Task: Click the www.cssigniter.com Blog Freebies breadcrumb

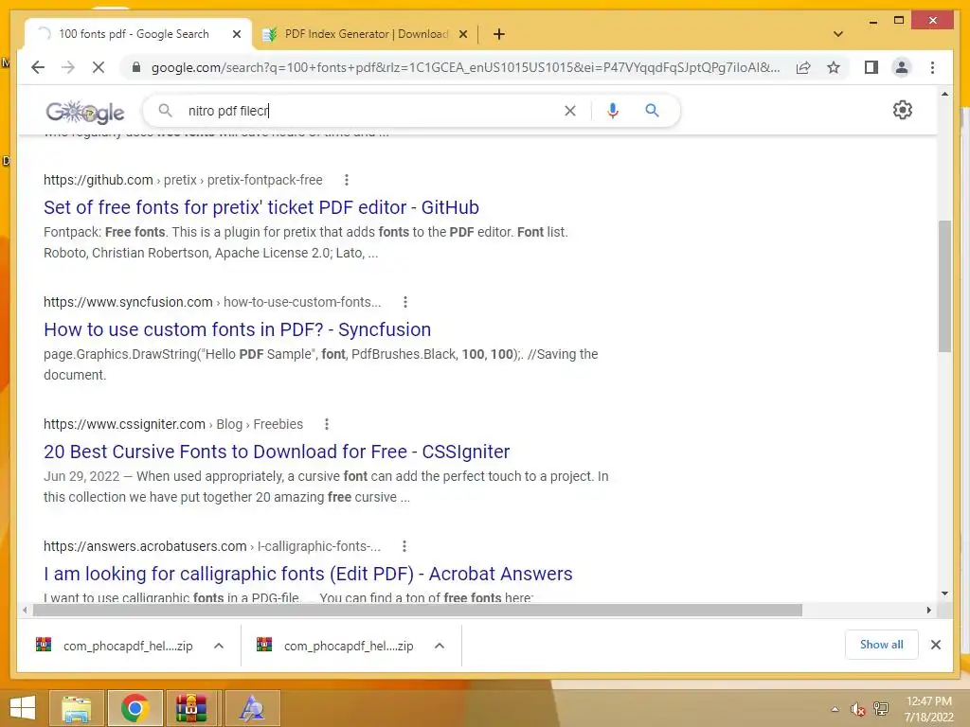Action: (x=173, y=424)
